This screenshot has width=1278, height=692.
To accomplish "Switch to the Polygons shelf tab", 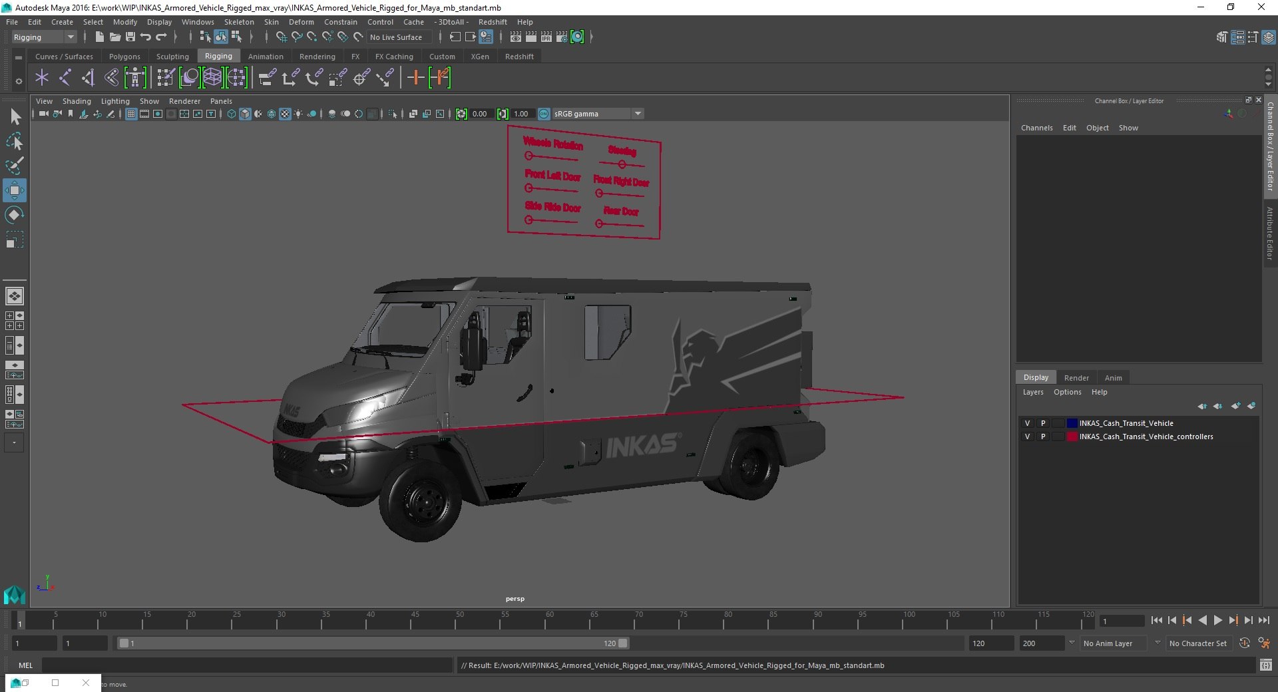I will [x=124, y=57].
